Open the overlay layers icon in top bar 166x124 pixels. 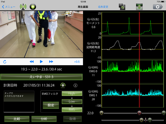[x=122, y=7]
